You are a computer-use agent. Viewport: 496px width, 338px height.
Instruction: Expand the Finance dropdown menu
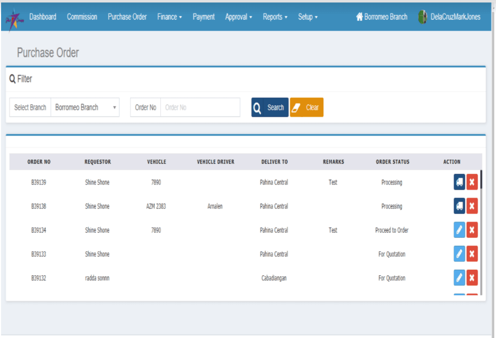[169, 17]
